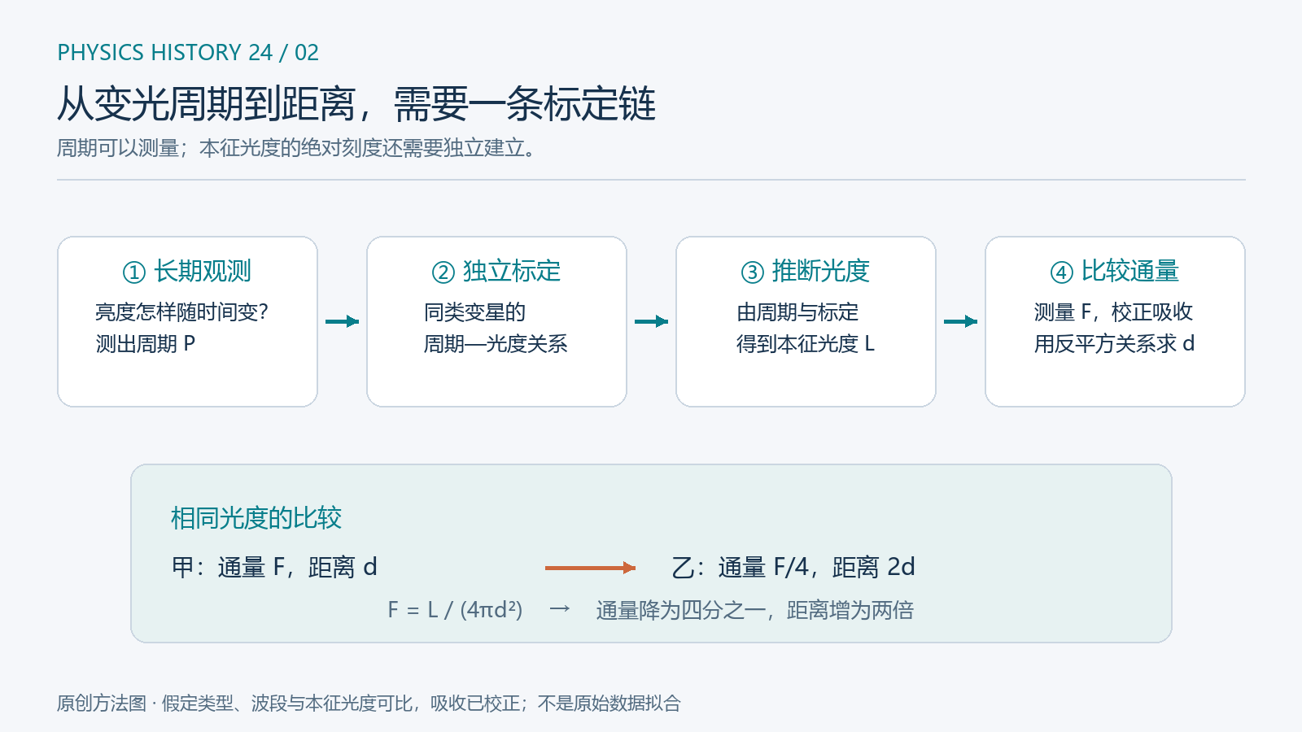Click the orange arrow between 甲 and 乙
This screenshot has height=732, width=1302.
pos(591,568)
